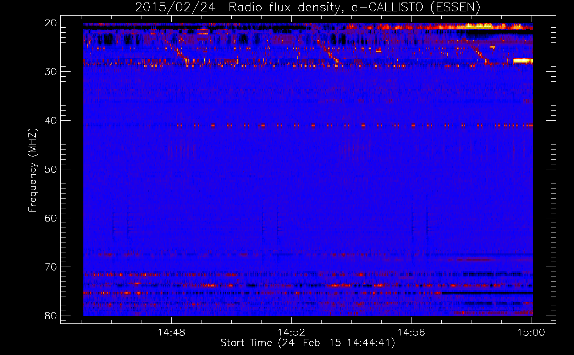
Task: Click the 30 MHz frequency tick label
Action: 51,72
